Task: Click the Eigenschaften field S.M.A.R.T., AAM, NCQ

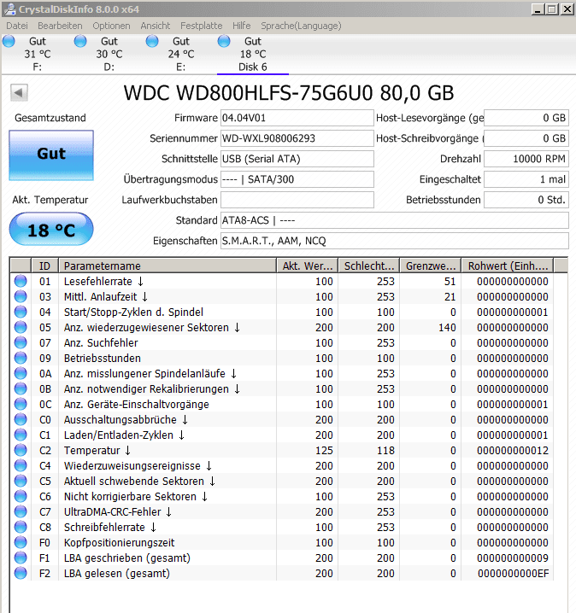Action: pos(395,241)
